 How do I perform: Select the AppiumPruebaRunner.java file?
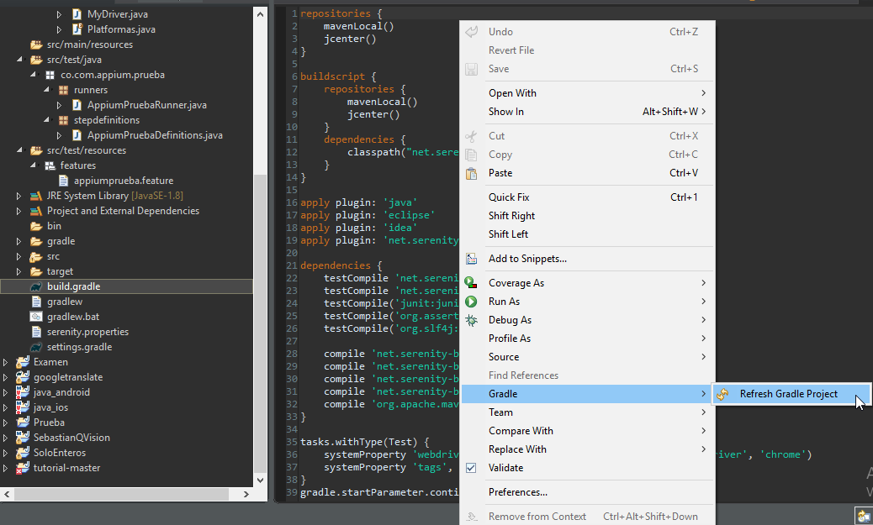(x=146, y=105)
